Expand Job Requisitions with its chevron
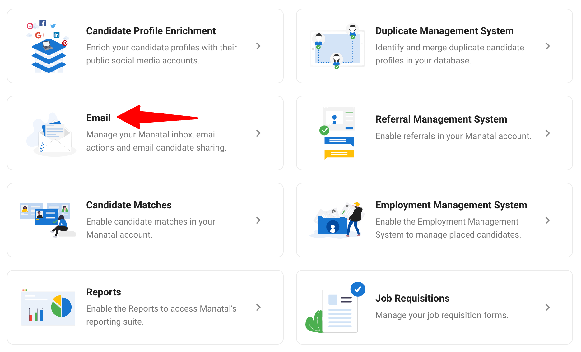The width and height of the screenshot is (581, 352). tap(548, 307)
